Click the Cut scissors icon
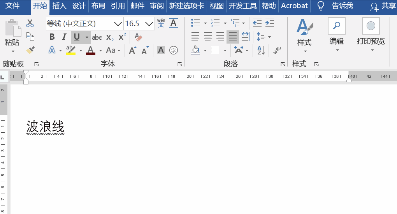397x214 pixels. coord(30,23)
